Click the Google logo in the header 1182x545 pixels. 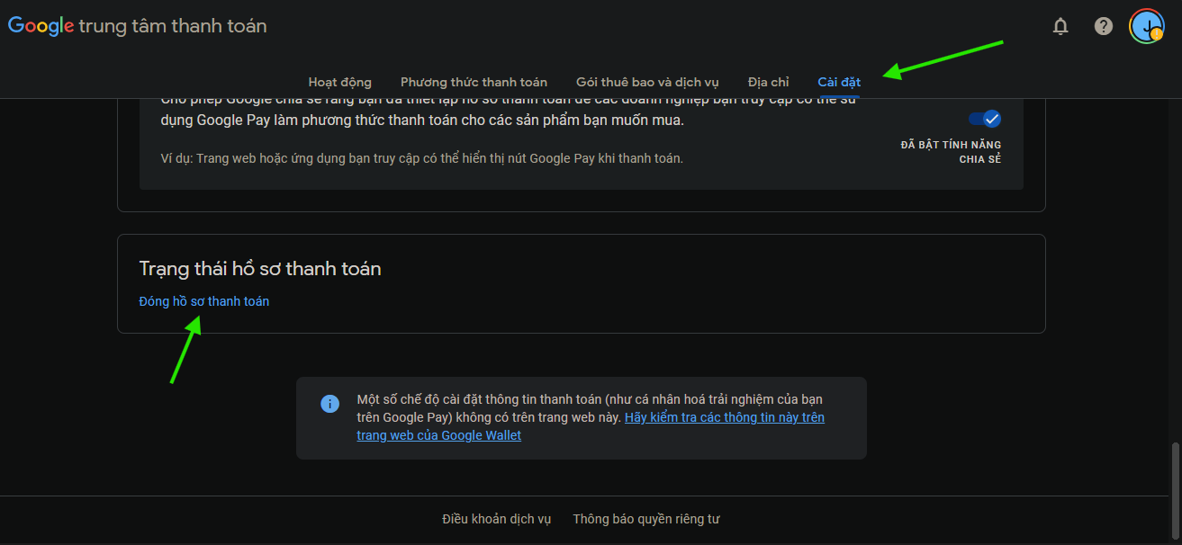tap(41, 26)
